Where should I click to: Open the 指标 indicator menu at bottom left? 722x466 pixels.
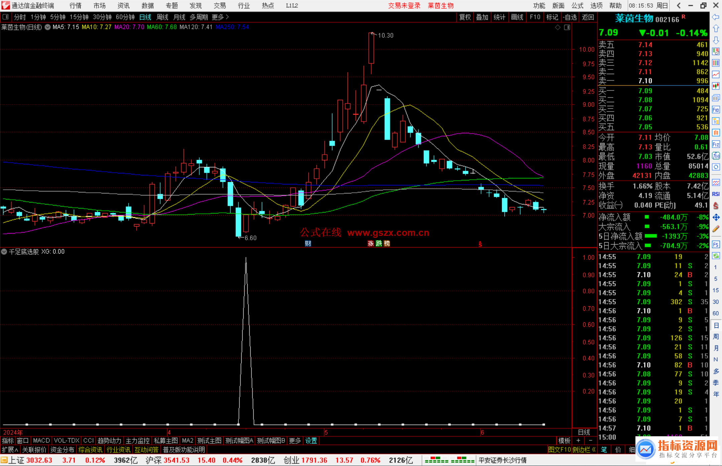point(8,441)
